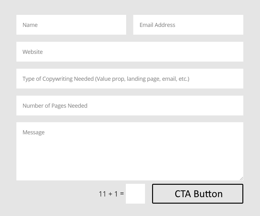Click the CTA Button
Image resolution: width=260 pixels, height=216 pixels.
coord(198,194)
